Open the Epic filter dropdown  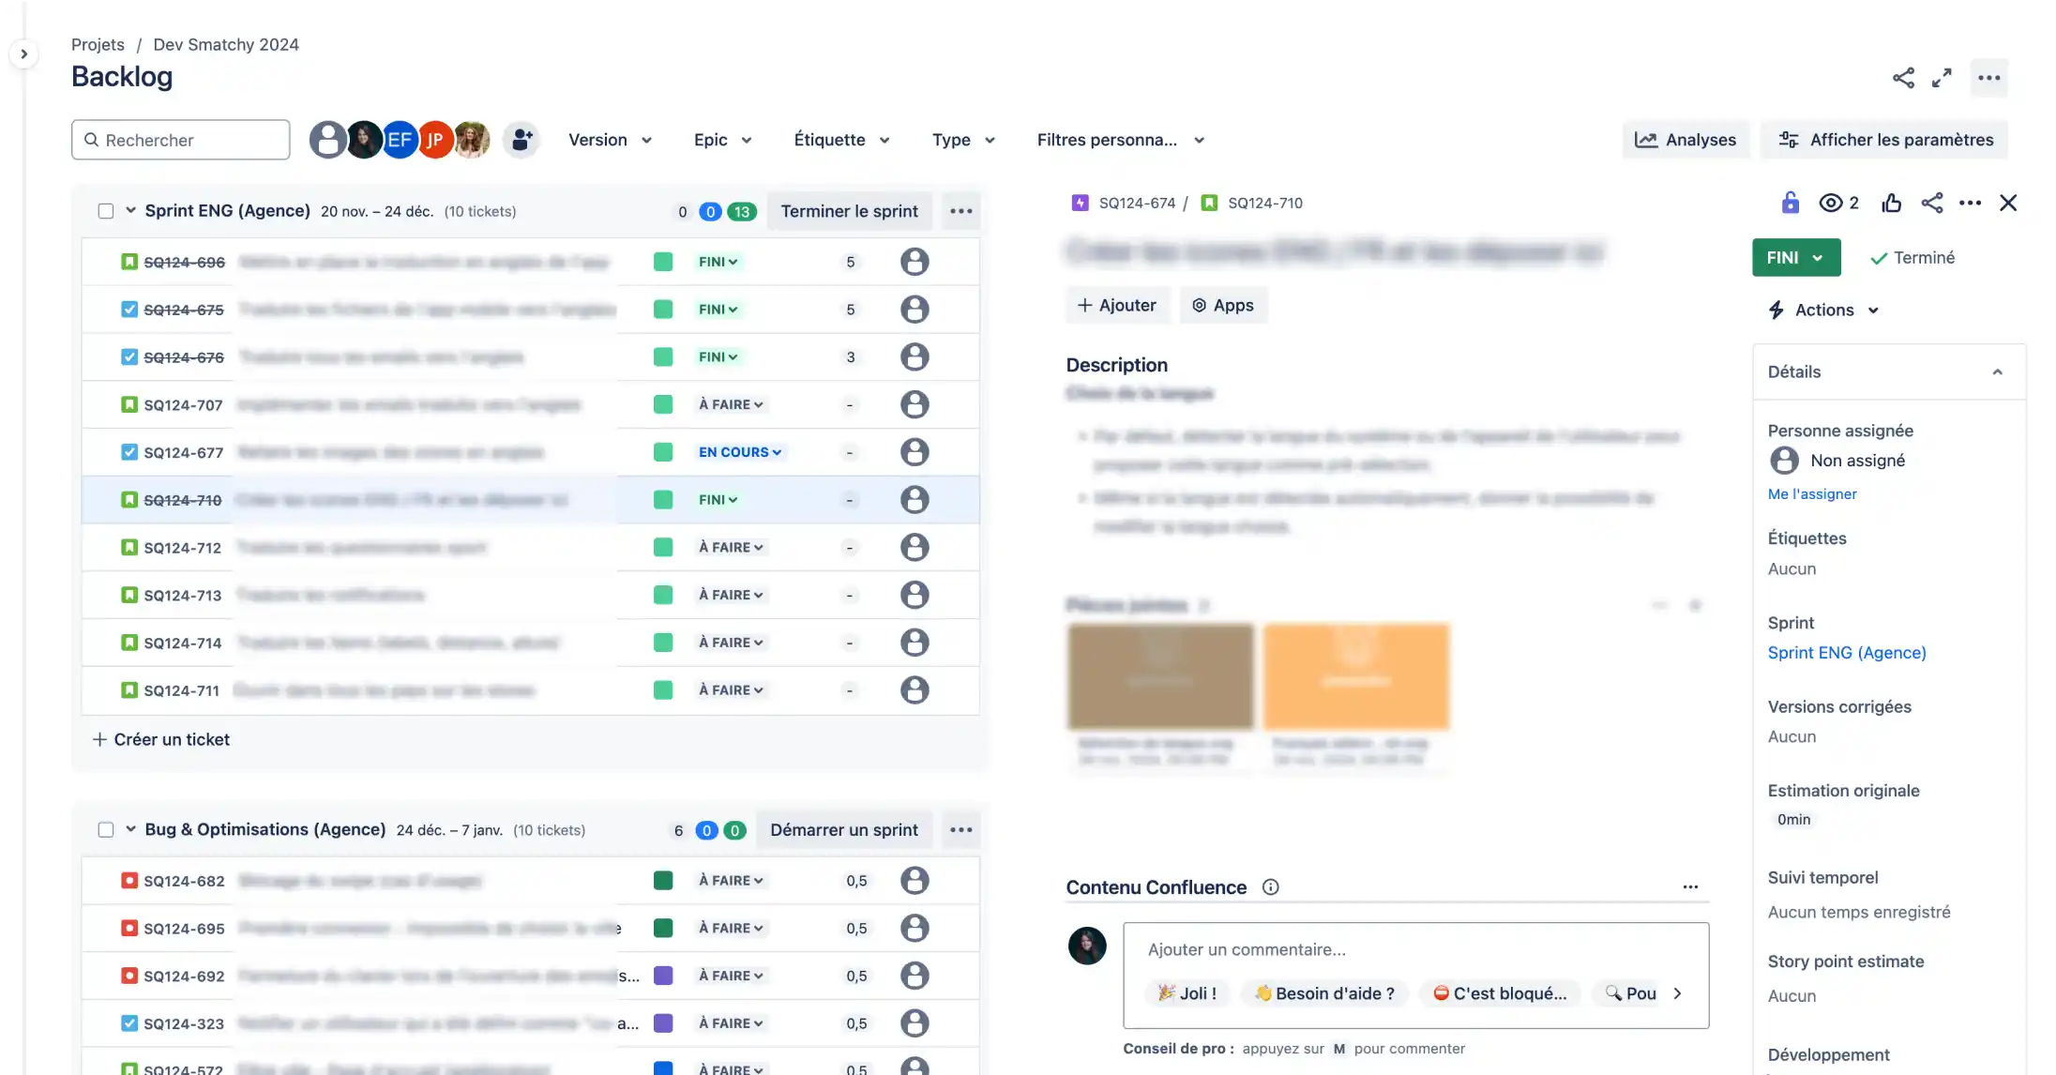click(722, 140)
